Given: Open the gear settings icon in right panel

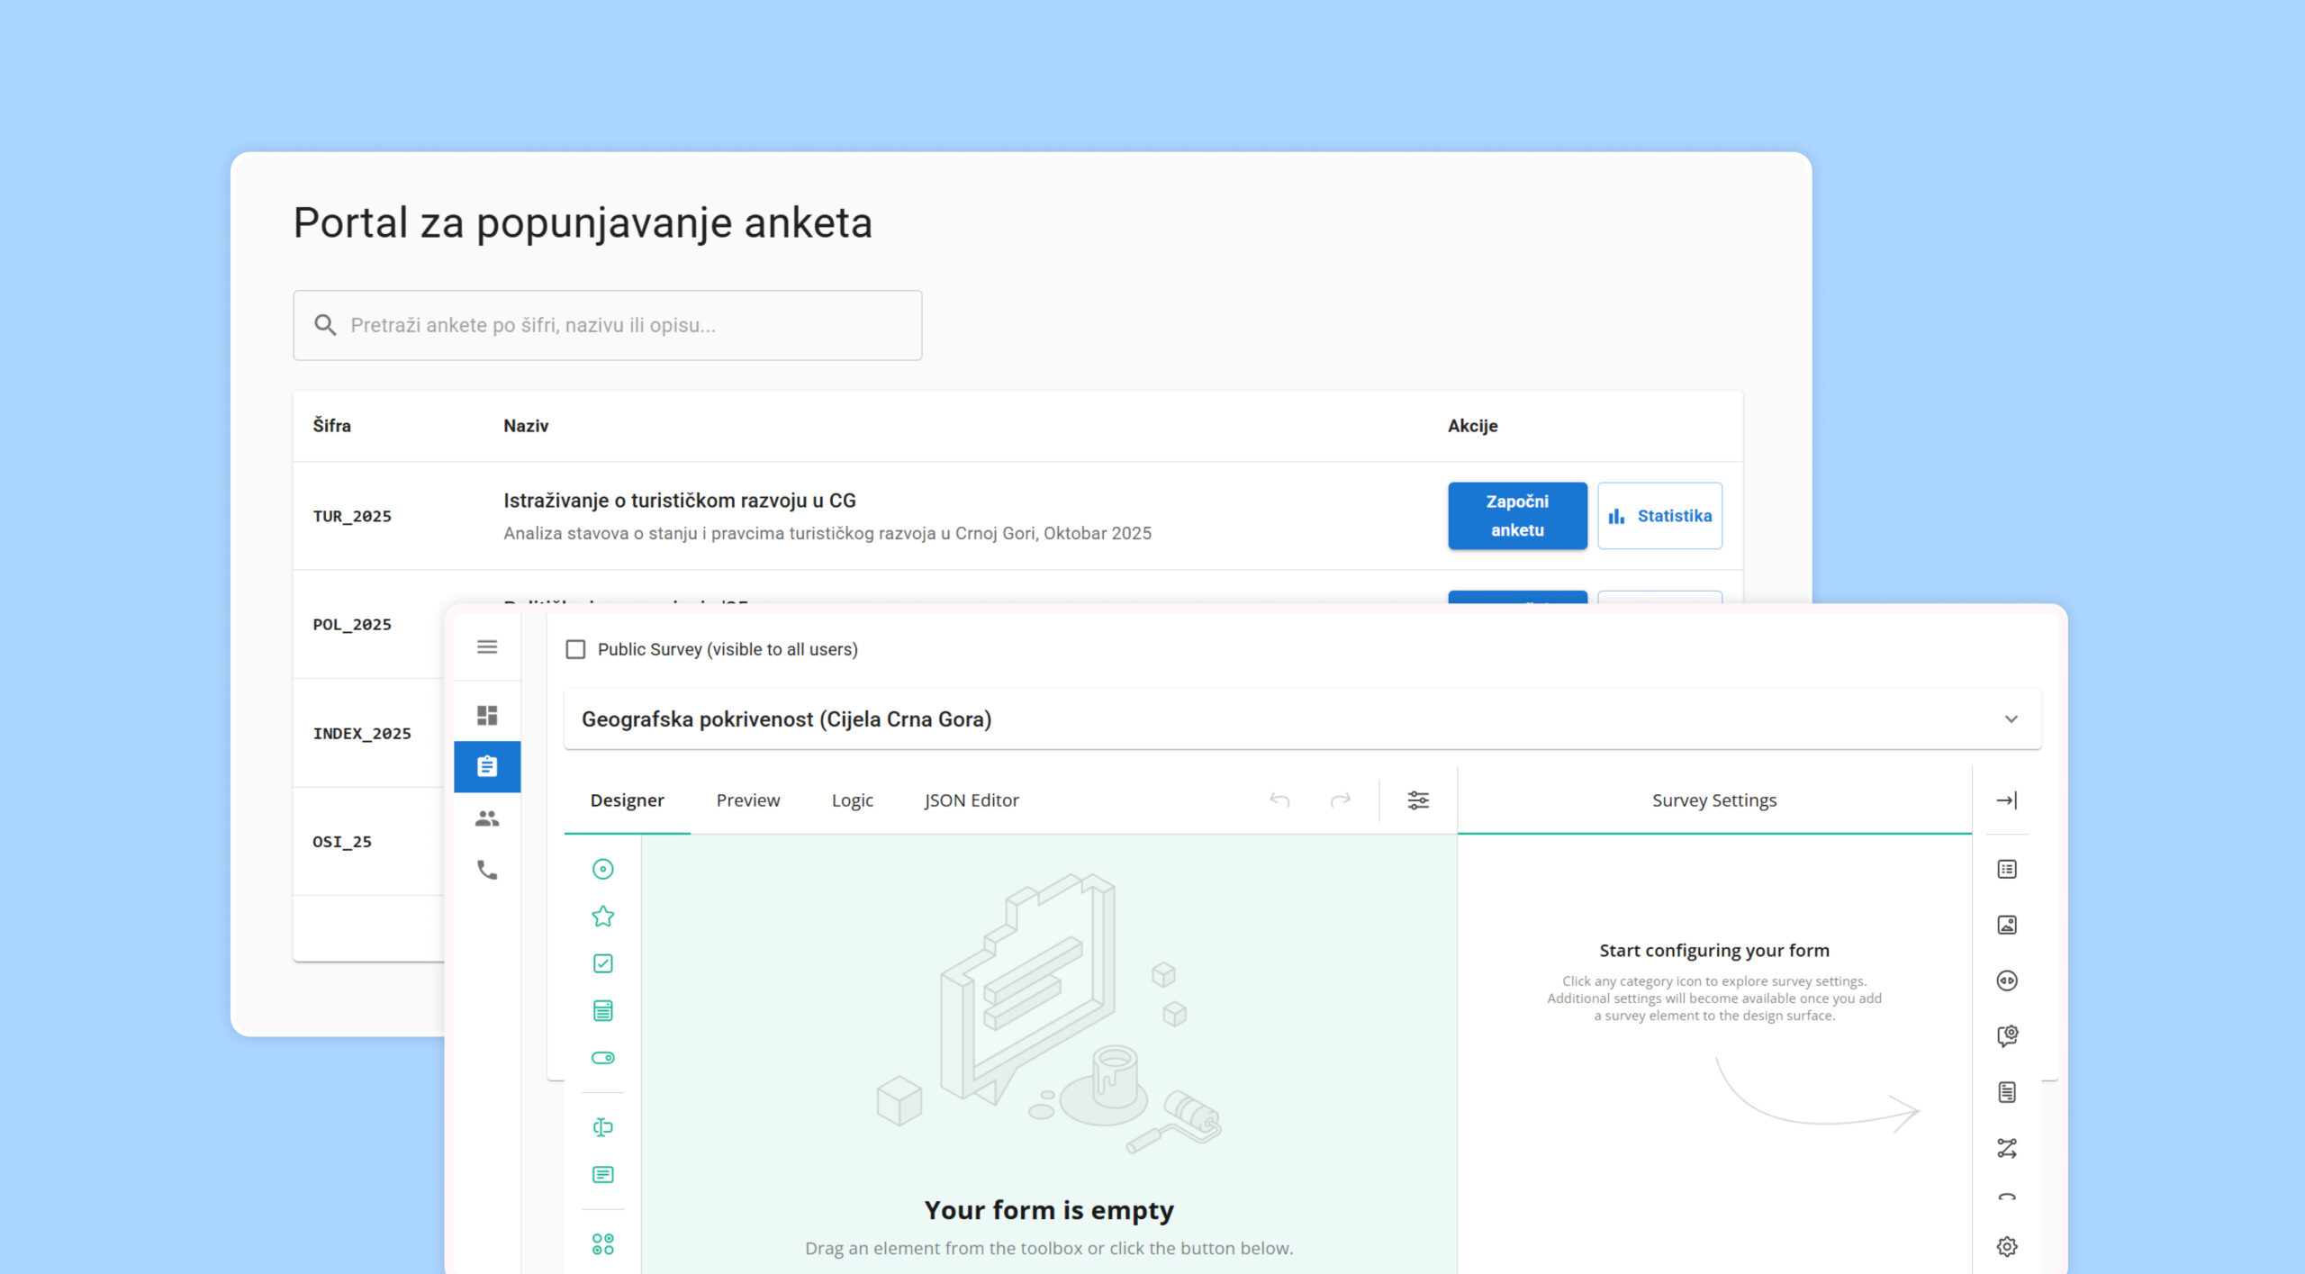Looking at the screenshot, I should [x=2007, y=1247].
